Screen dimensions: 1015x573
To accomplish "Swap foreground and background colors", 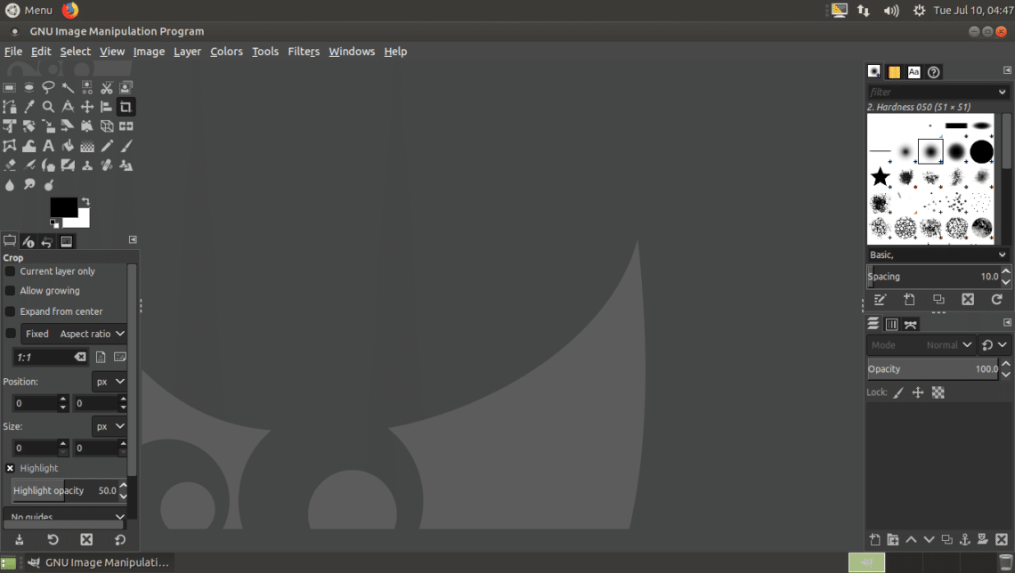I will pos(85,202).
